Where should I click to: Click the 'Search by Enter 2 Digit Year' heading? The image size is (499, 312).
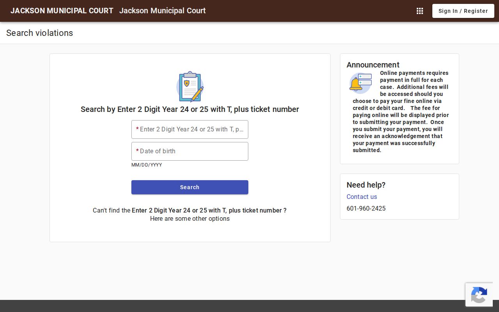pyautogui.click(x=190, y=109)
